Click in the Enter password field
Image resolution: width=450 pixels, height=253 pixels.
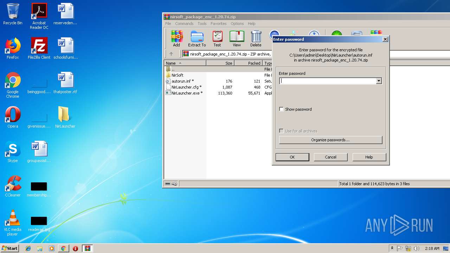pos(328,81)
